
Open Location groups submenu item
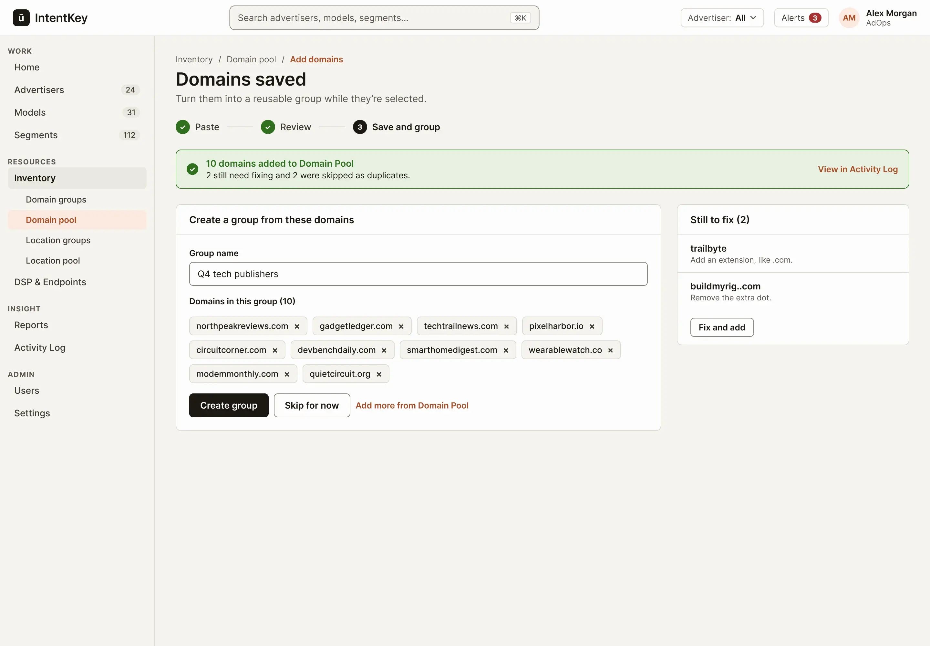pos(77,240)
